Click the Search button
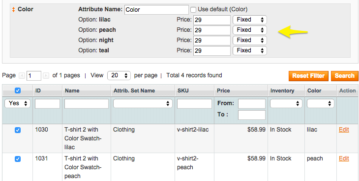 point(344,76)
